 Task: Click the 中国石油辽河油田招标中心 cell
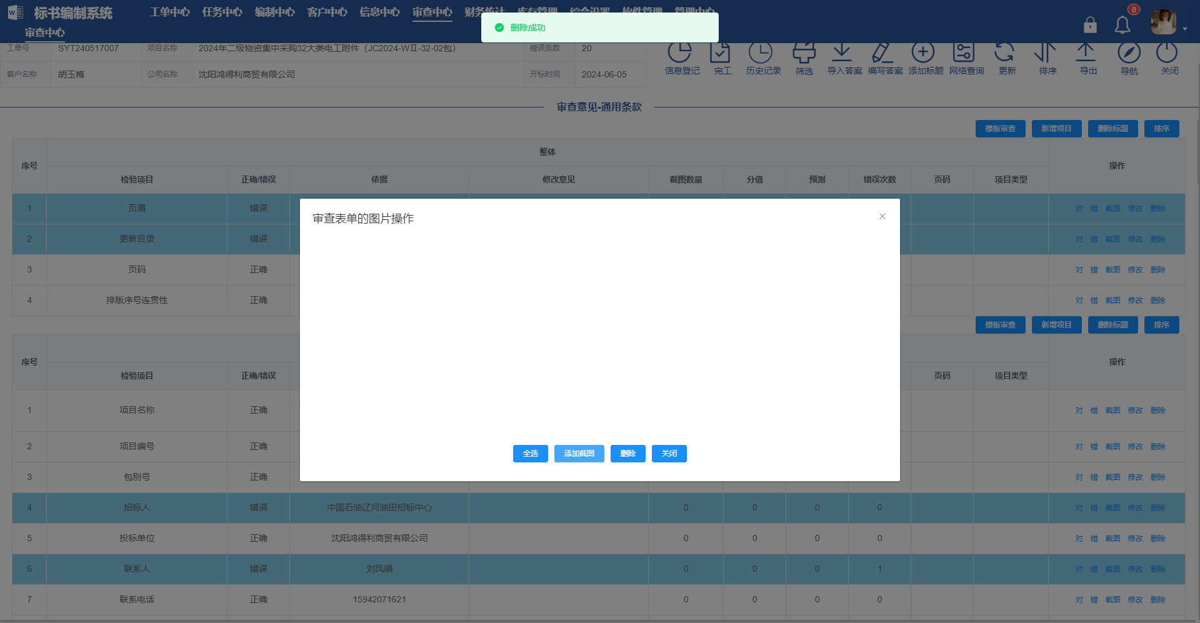click(379, 508)
